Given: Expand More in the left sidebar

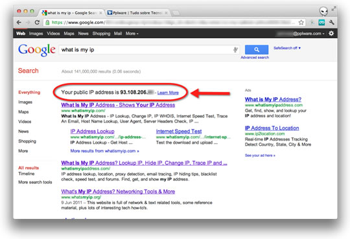Looking at the screenshot, I should [23, 151].
